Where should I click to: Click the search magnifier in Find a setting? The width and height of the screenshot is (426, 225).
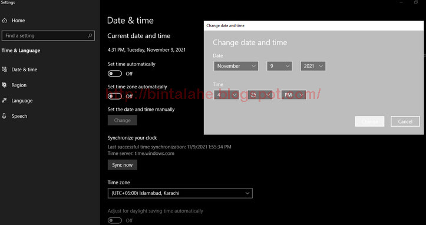pos(90,35)
